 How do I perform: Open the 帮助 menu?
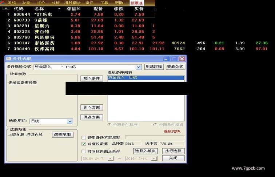(x=119, y=3)
